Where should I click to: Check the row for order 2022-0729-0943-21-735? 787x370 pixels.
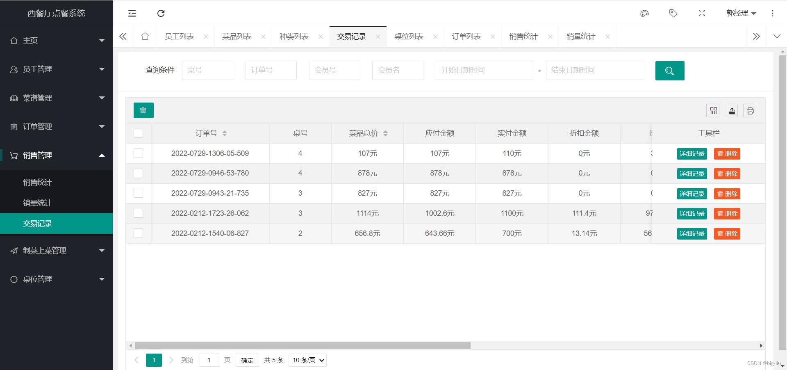[139, 193]
